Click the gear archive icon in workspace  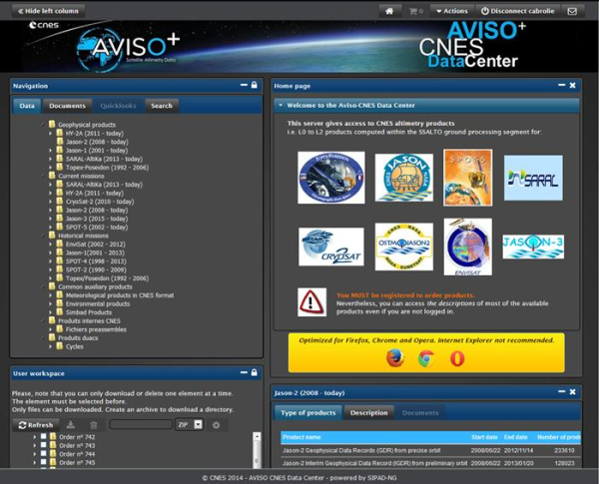point(217,425)
